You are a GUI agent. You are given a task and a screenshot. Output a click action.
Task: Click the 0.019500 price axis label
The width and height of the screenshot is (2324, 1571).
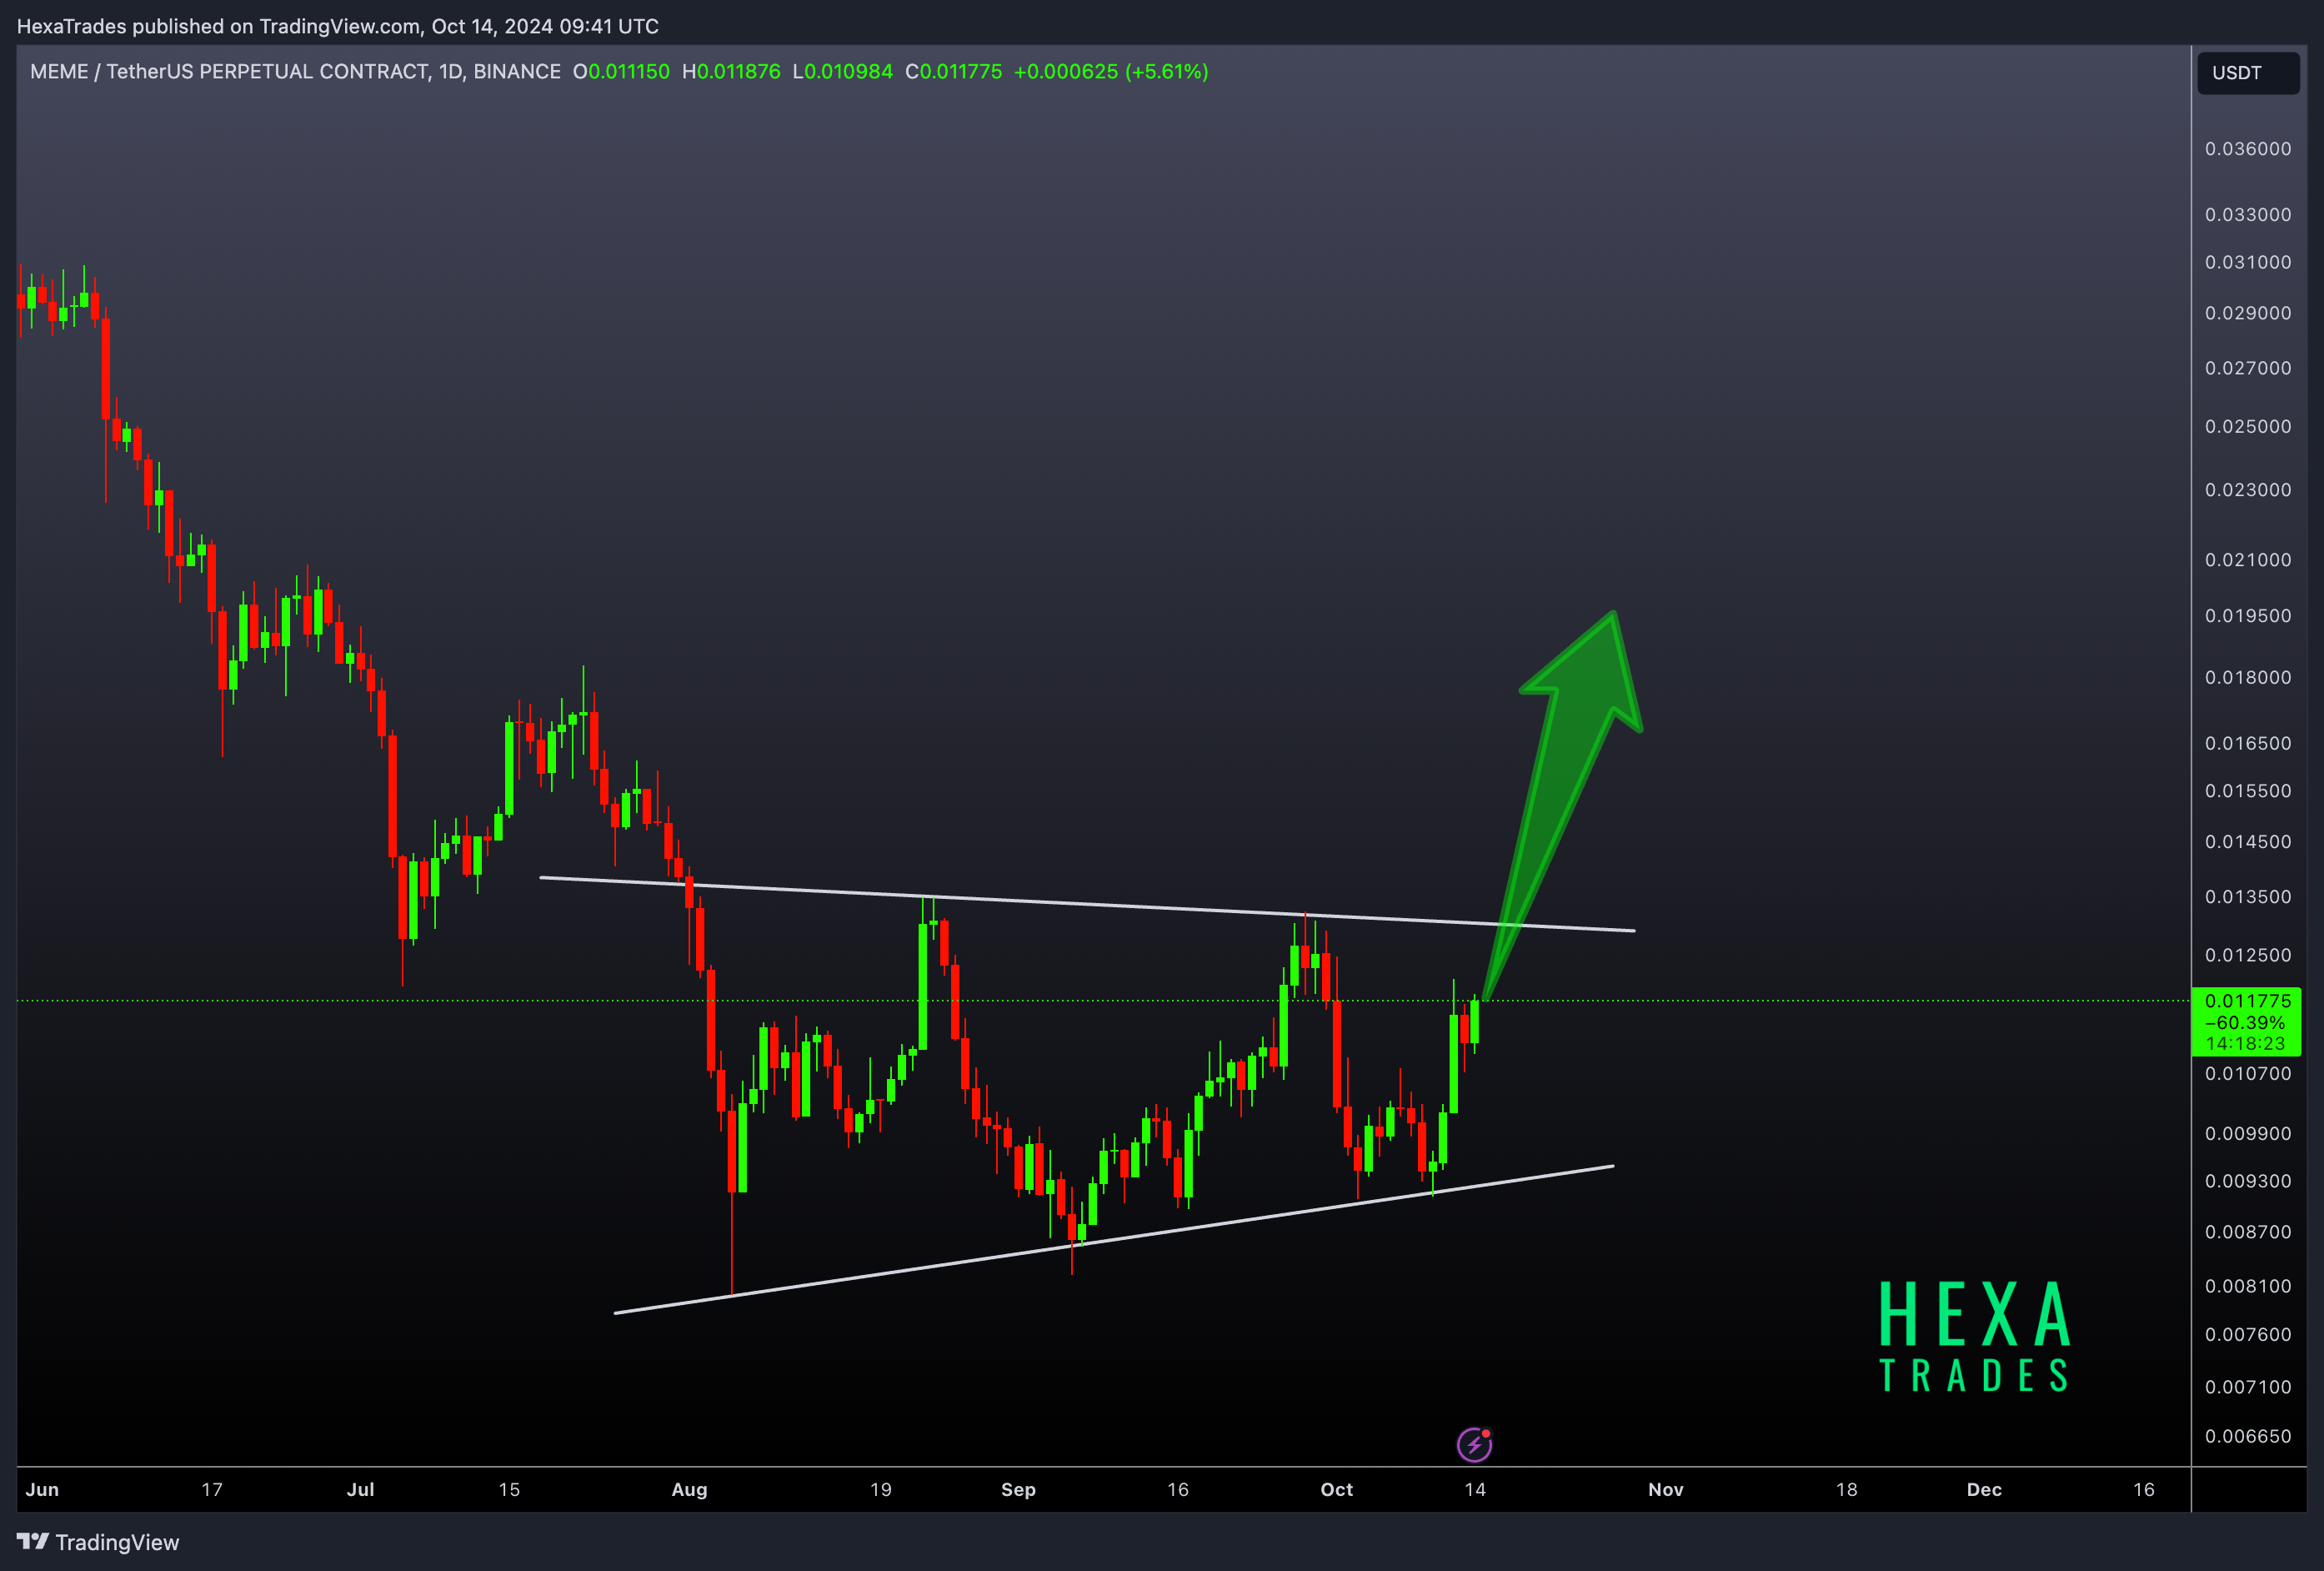(x=2248, y=616)
